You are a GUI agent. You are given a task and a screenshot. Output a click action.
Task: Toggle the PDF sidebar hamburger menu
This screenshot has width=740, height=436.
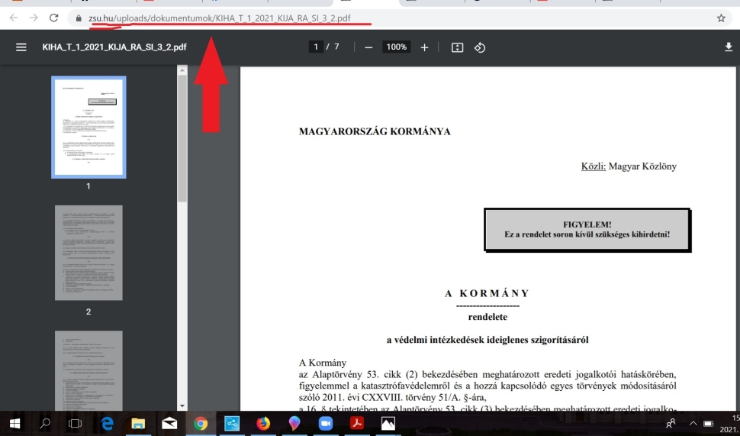pos(21,47)
